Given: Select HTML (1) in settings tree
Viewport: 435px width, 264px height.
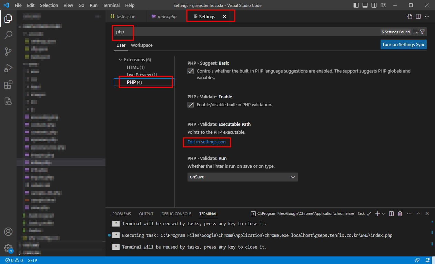Looking at the screenshot, I should [135, 67].
